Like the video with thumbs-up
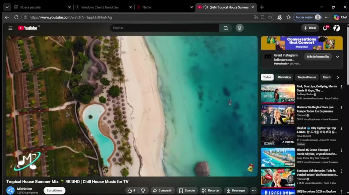Viewport: 349px width, 195px height. pyautogui.click(x=131, y=190)
